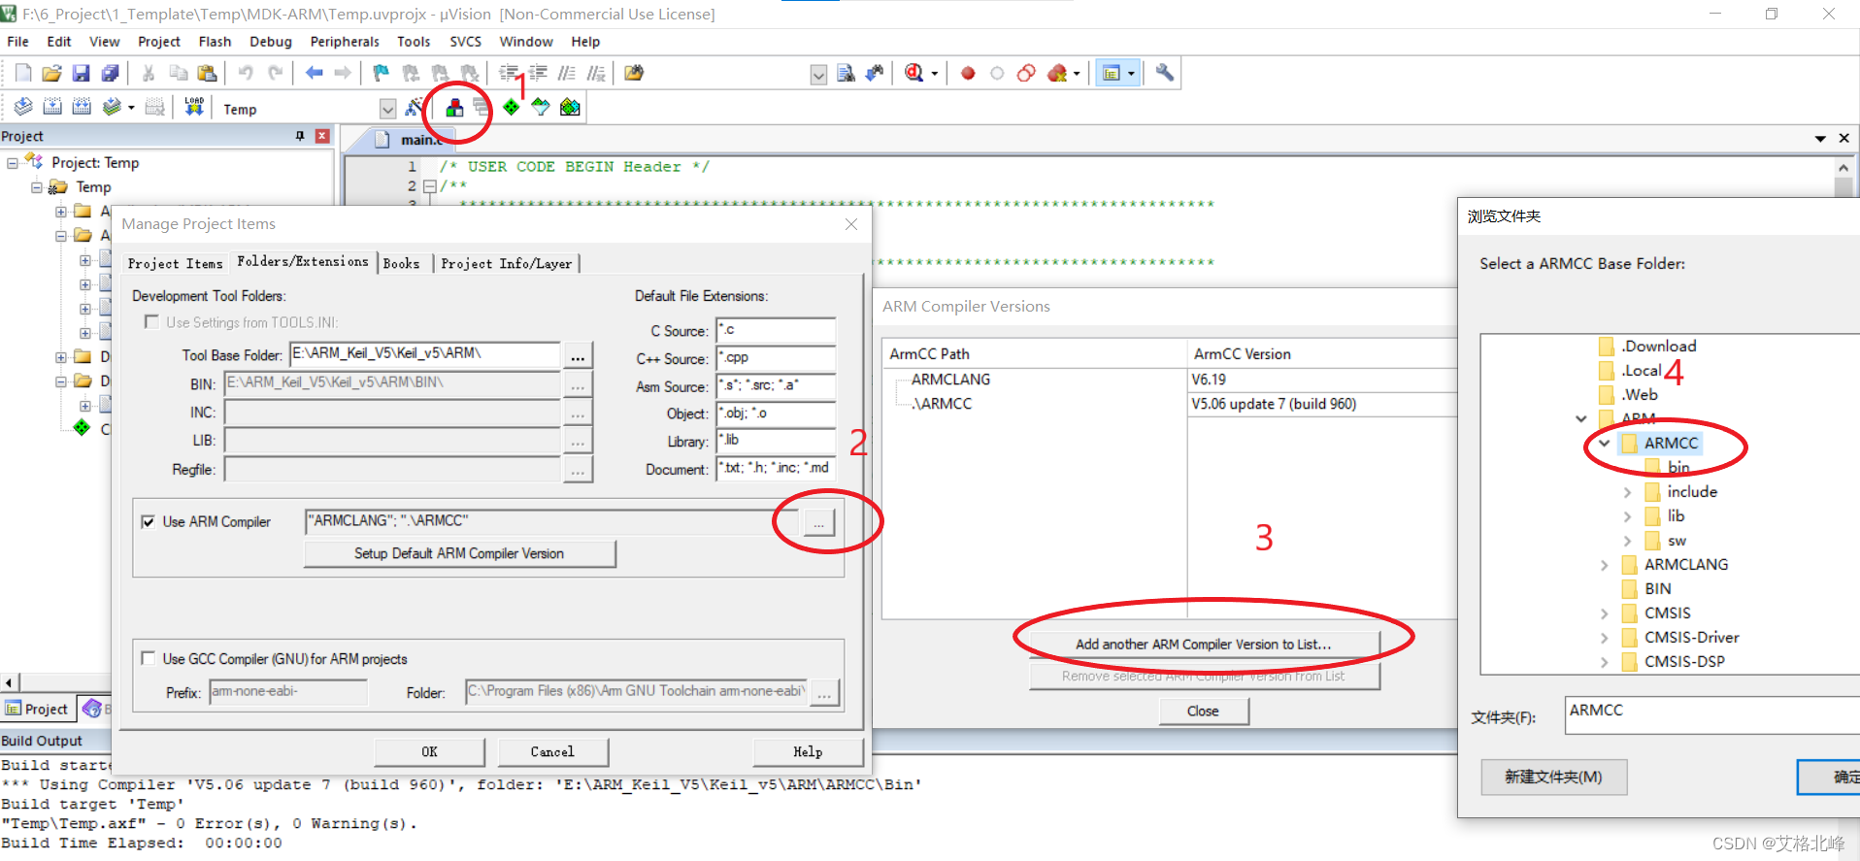Viewport: 1860px width, 861px height.
Task: Click the Rebuild all target files icon
Action: 82,107
